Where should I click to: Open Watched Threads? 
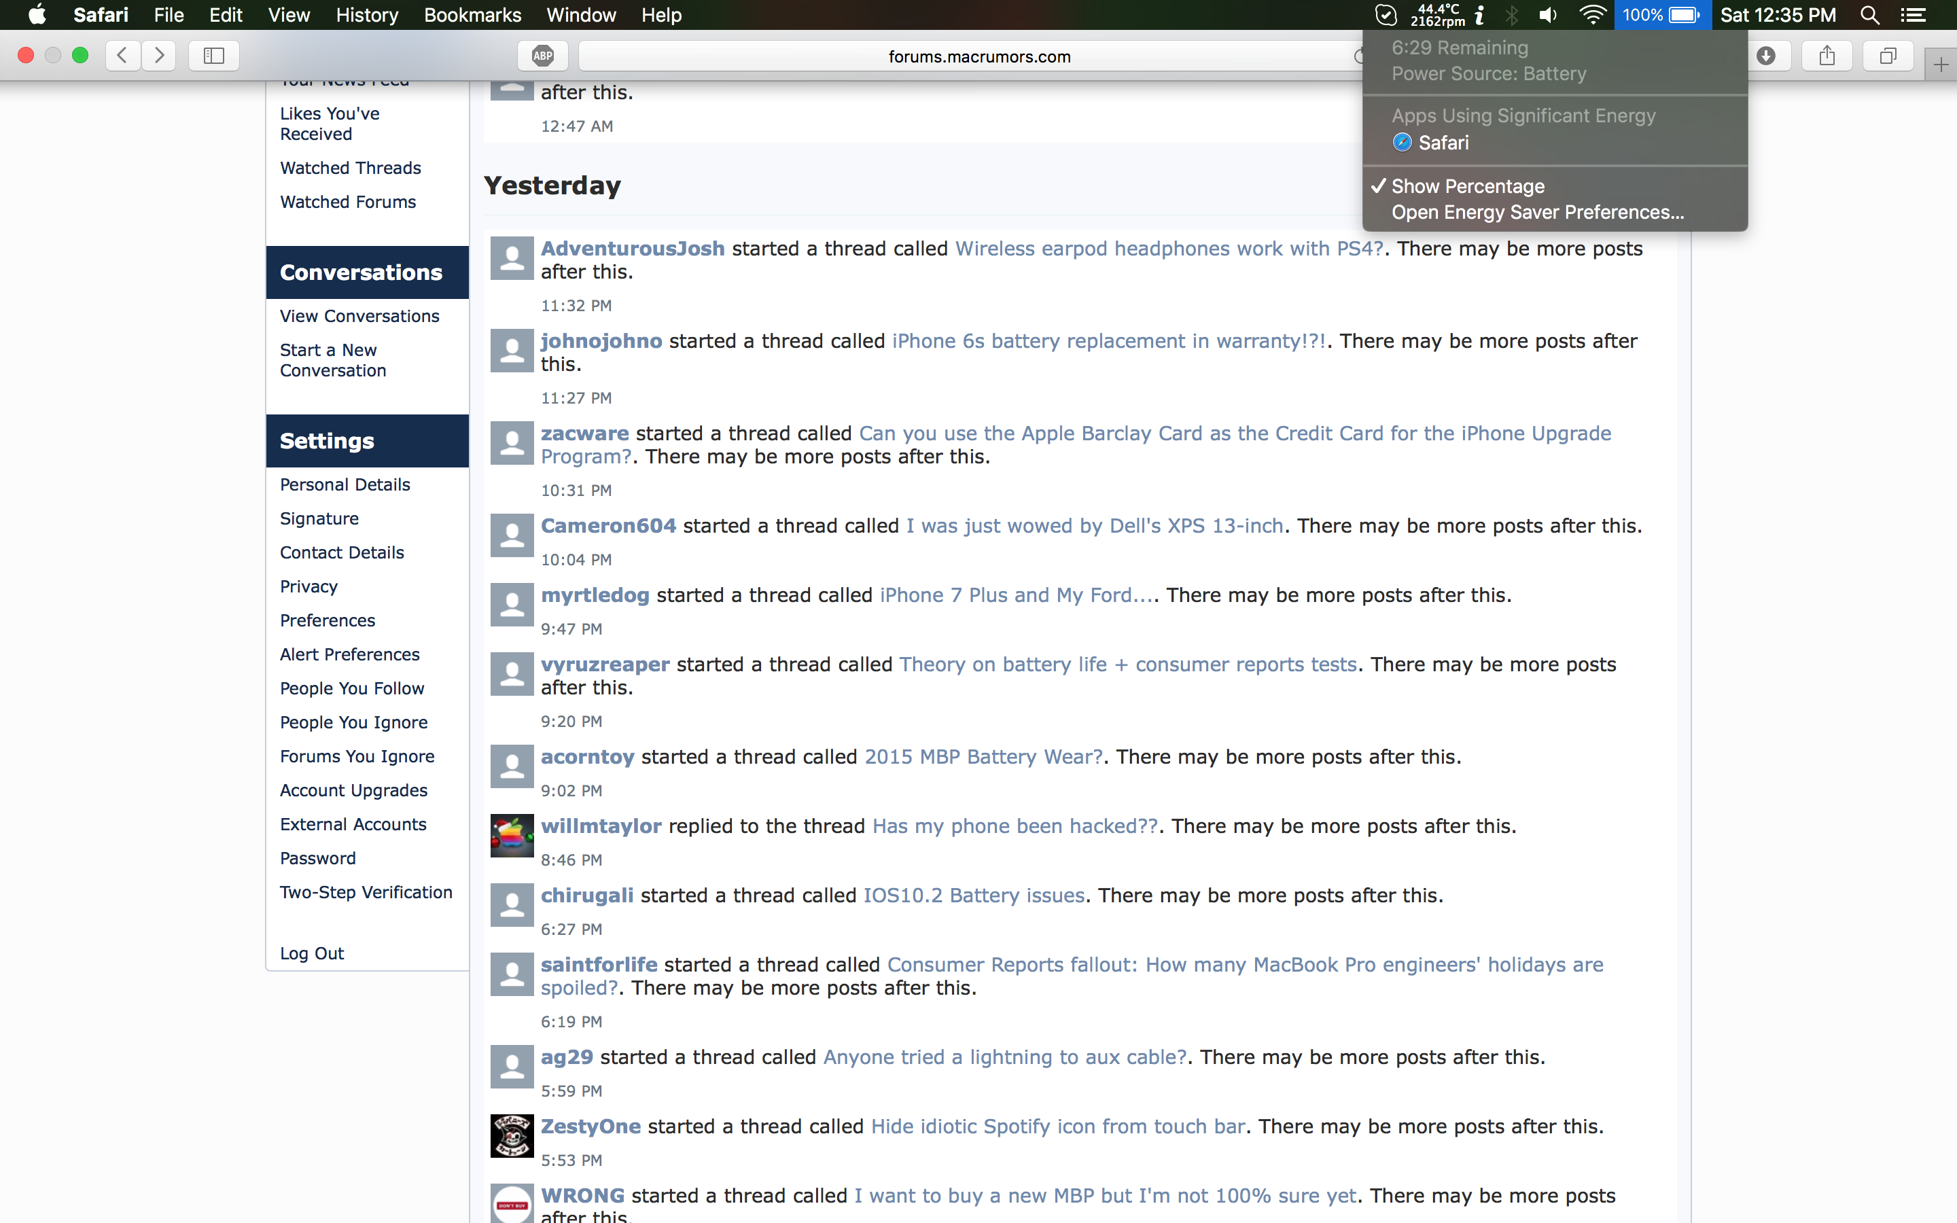(x=350, y=167)
